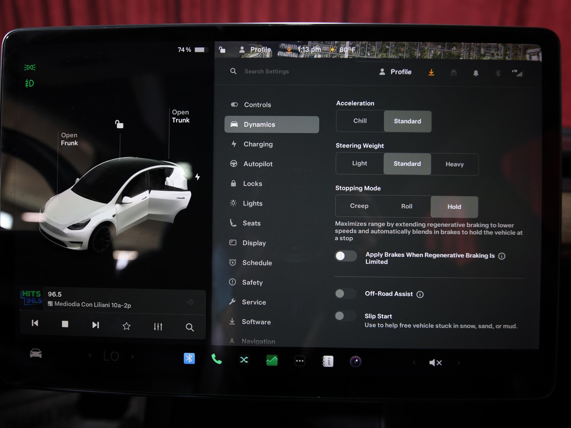
Task: Open the media equalizer settings icon
Action: pos(158,326)
